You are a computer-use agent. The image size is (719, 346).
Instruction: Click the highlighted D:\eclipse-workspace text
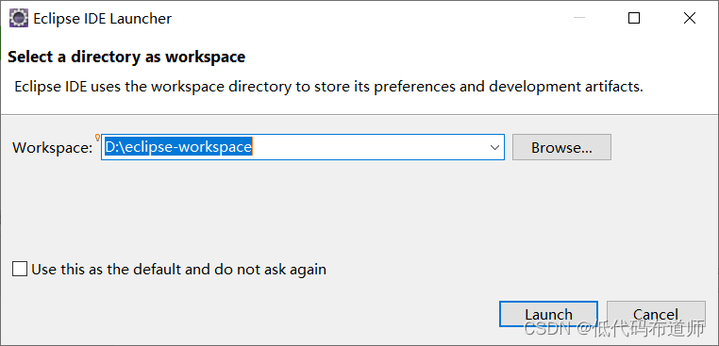tap(178, 147)
